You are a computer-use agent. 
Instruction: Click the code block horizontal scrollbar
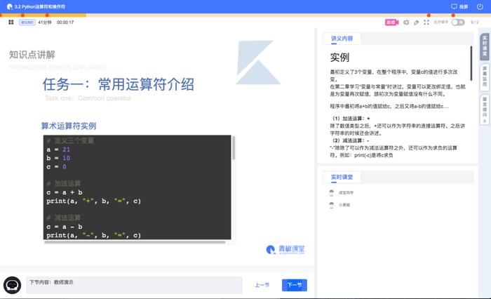coord(135,242)
